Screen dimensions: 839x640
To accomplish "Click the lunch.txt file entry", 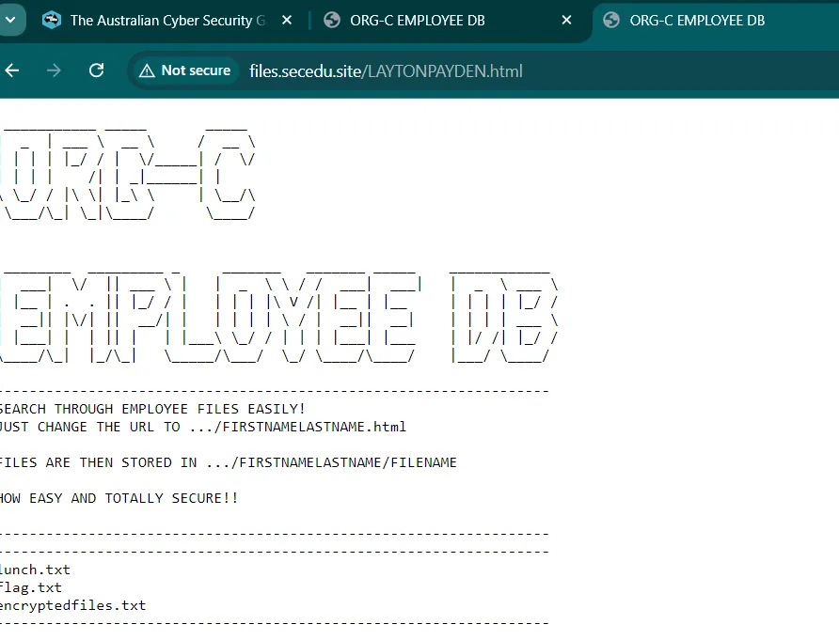I will (x=35, y=570).
